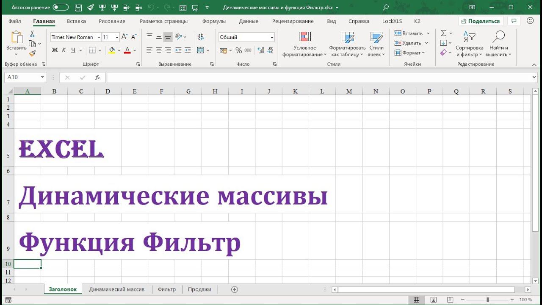Image resolution: width=542 pixels, height=305 pixels.
Task: Open the search magnifier in the title bar
Action: [x=385, y=8]
